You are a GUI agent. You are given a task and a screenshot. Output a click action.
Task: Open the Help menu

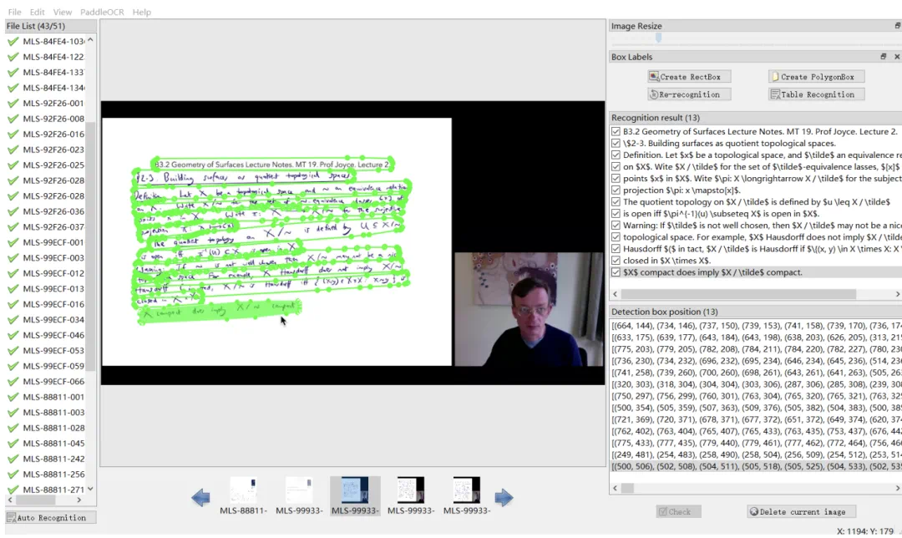coord(142,13)
